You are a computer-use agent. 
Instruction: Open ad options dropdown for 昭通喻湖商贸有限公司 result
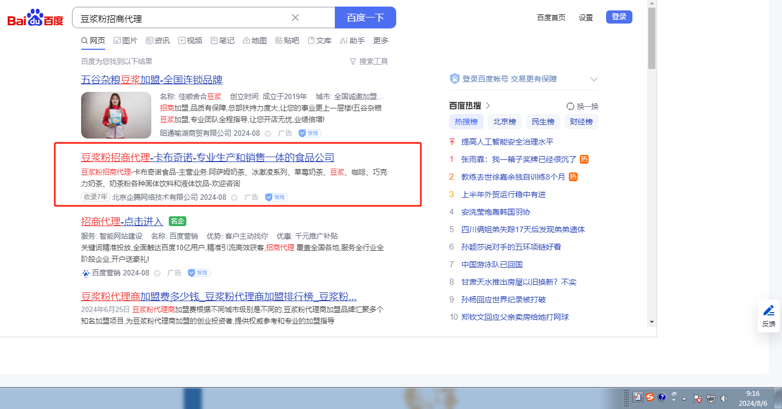click(268, 133)
